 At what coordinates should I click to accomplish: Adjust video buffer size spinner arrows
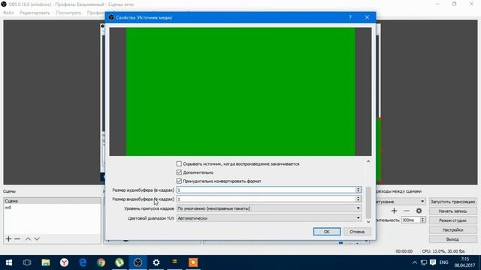(358, 199)
